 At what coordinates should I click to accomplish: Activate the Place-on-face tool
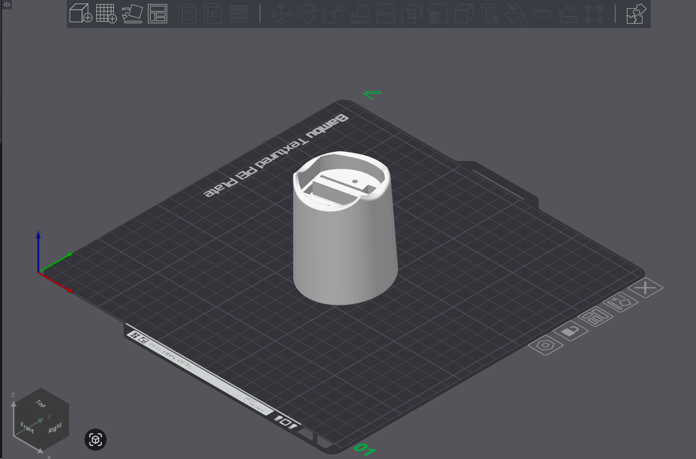[360, 14]
